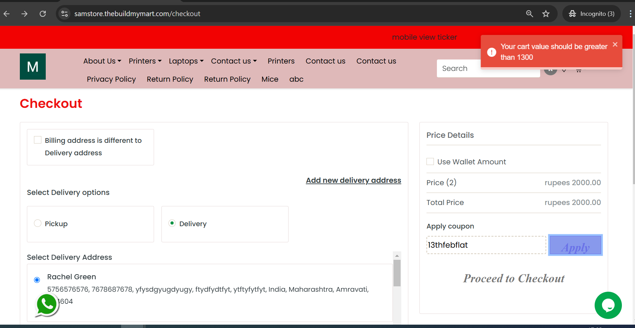The height and width of the screenshot is (328, 635).
Task: Click the 'Apply coupon' label
Action: (x=450, y=226)
